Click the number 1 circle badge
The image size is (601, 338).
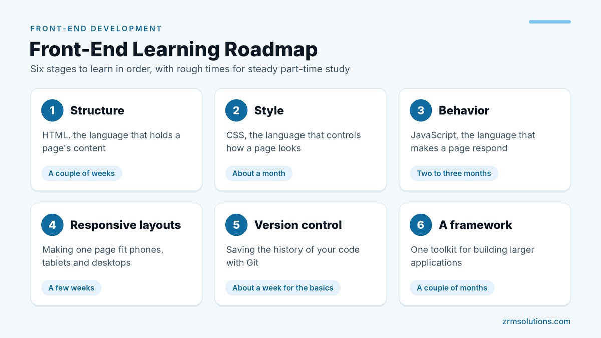coord(52,110)
